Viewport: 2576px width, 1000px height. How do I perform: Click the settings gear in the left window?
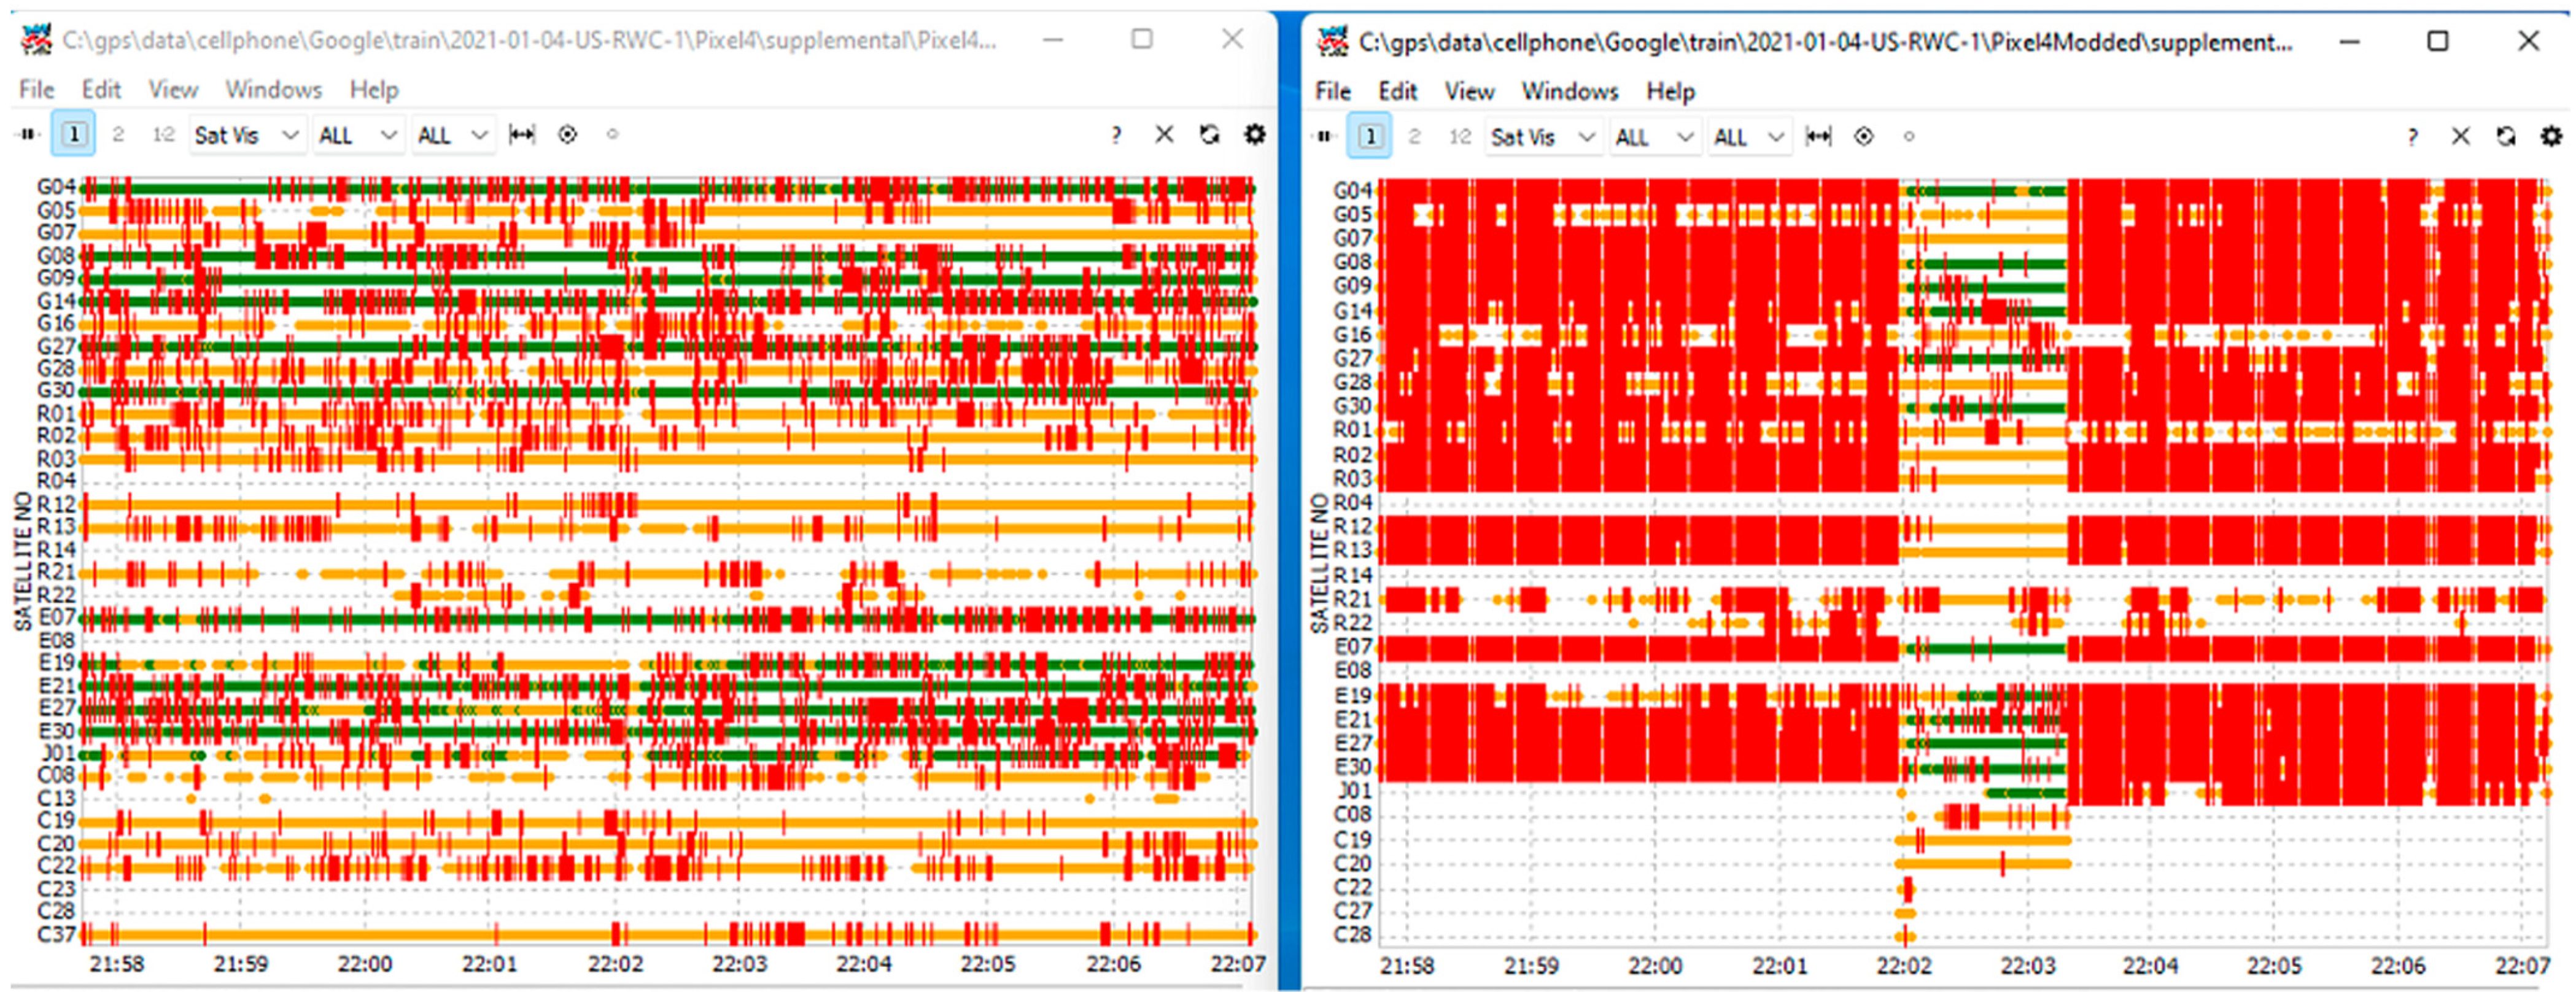[x=1254, y=134]
